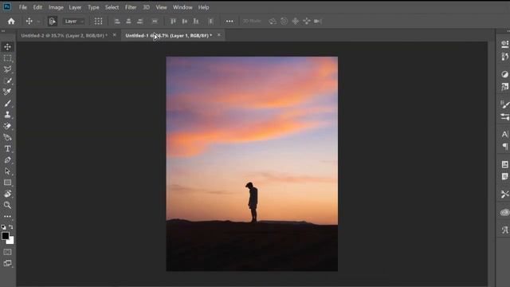Close the Untitled-1 document tab
The width and height of the screenshot is (510, 287).
click(x=219, y=35)
